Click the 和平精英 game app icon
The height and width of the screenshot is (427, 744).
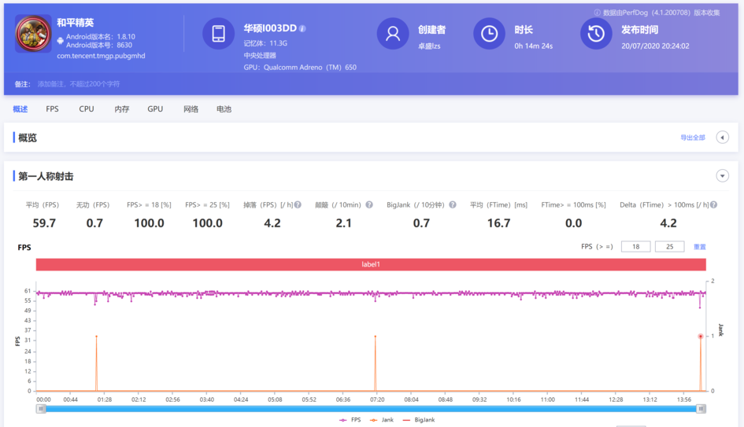[x=33, y=34]
